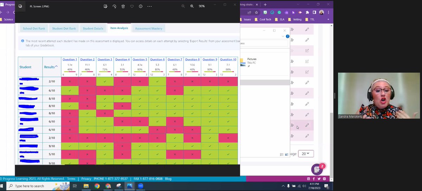The image size is (422, 191).
Task: Open the rows per page dropdown showing 20
Action: 306,154
